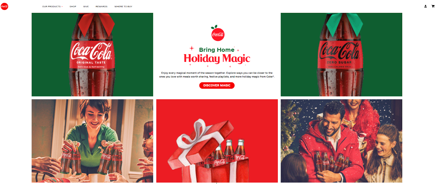
Task: Expand the Our Products menu arrow
Action: 62,7
